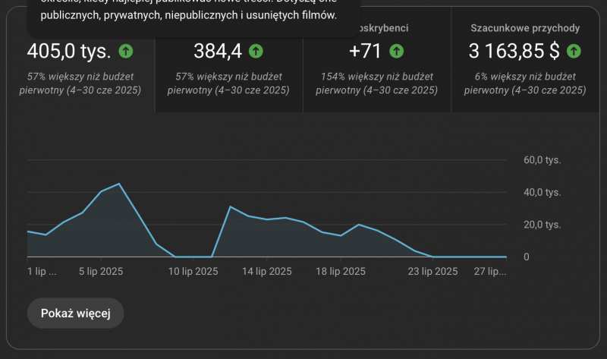Click the 23 lip 2025 date label
The image size is (607, 359).
(433, 271)
